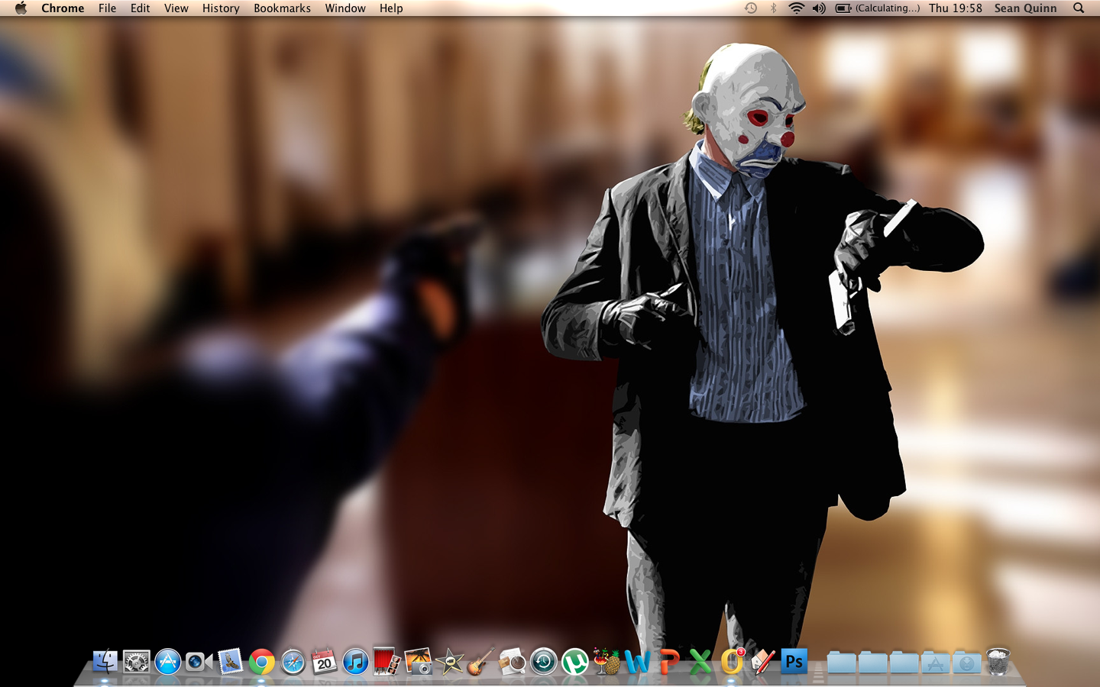Viewport: 1100px width, 687px height.
Task: Open the Applications folder stack in dock
Action: (935, 662)
